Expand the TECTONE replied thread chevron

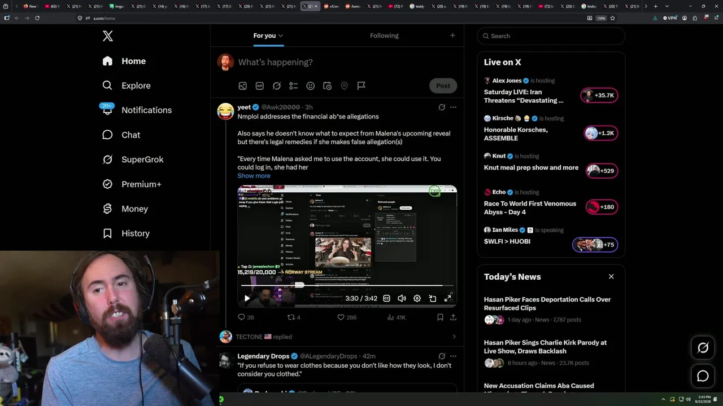click(454, 337)
